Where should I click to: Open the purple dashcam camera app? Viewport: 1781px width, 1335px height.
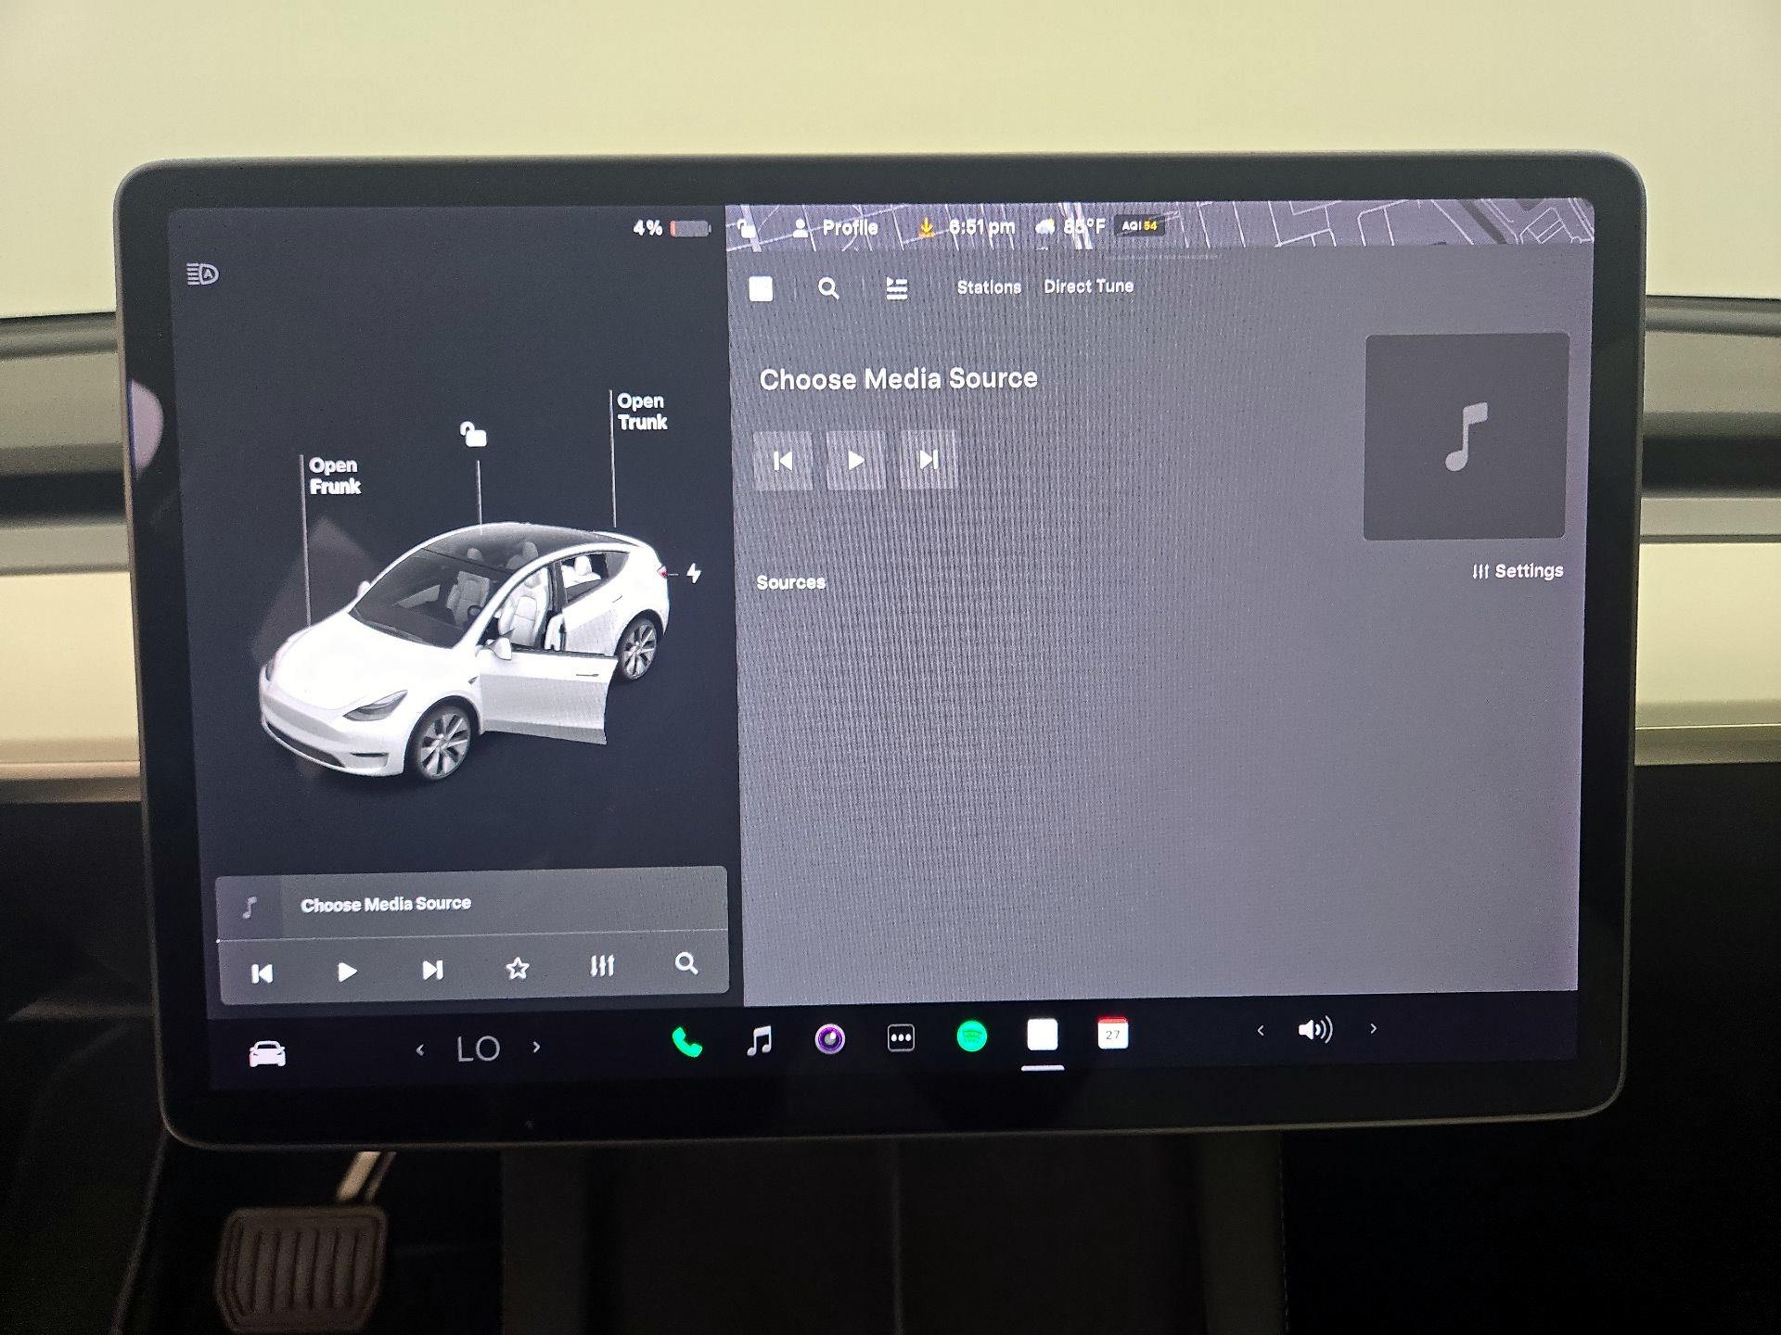click(x=830, y=1038)
